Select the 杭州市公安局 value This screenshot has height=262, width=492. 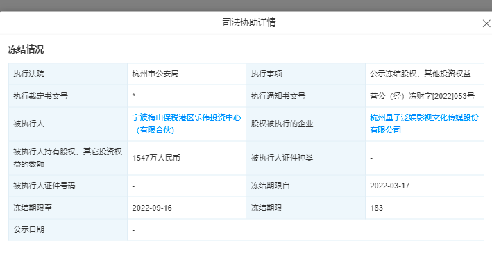[x=155, y=74]
